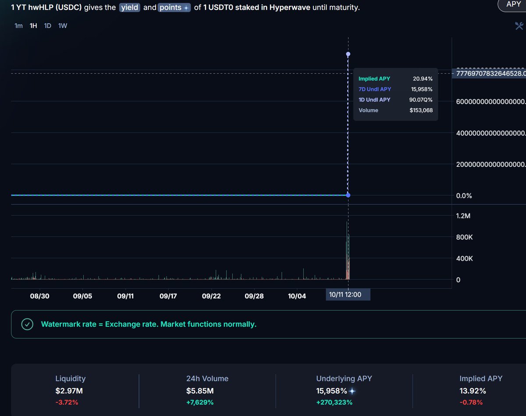Select the 1D chart interval

point(48,25)
